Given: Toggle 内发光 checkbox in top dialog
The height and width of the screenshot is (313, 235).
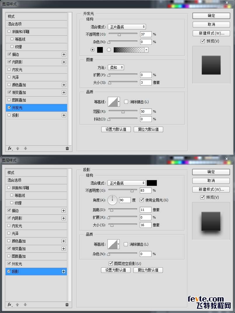Looking at the screenshot, I should pyautogui.click(x=9, y=69).
